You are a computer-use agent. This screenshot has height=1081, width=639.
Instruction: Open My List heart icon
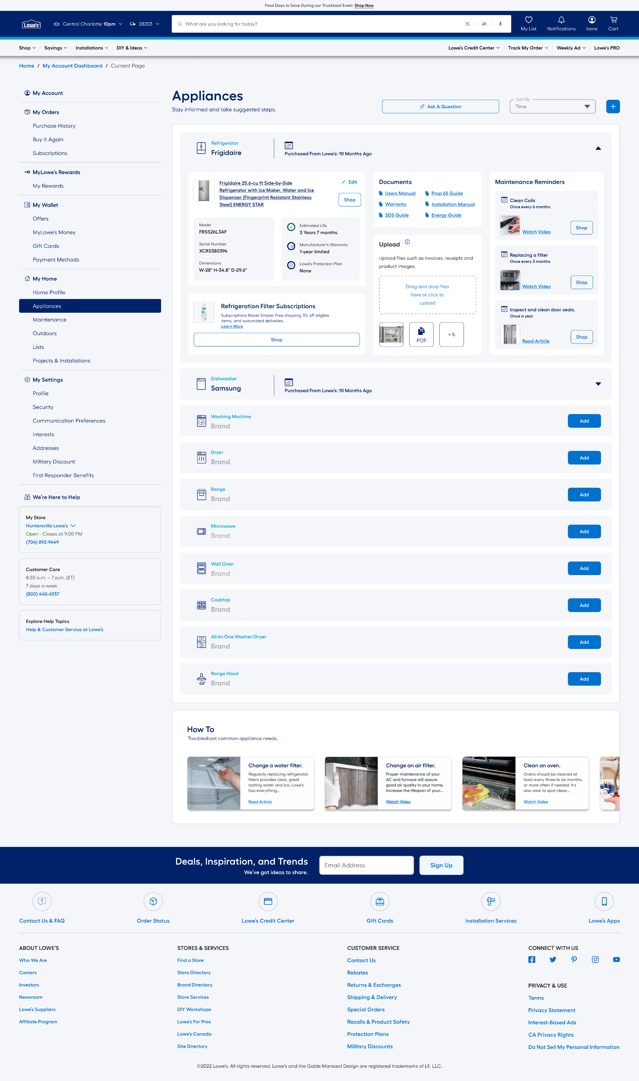point(528,20)
